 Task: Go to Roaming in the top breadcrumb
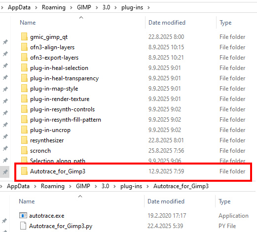pos(54,7)
